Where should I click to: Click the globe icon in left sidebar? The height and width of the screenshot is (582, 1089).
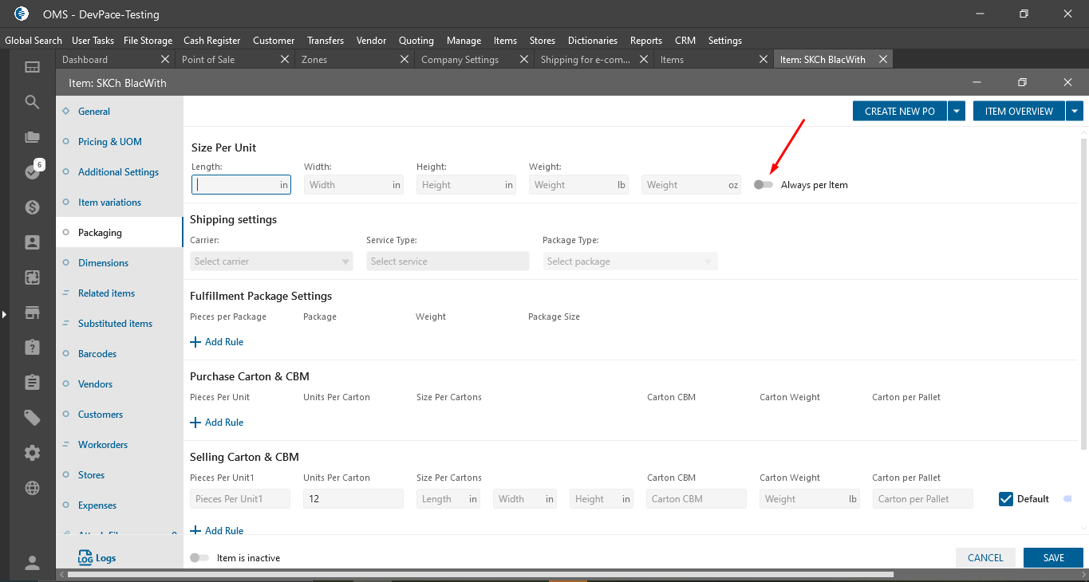click(32, 488)
